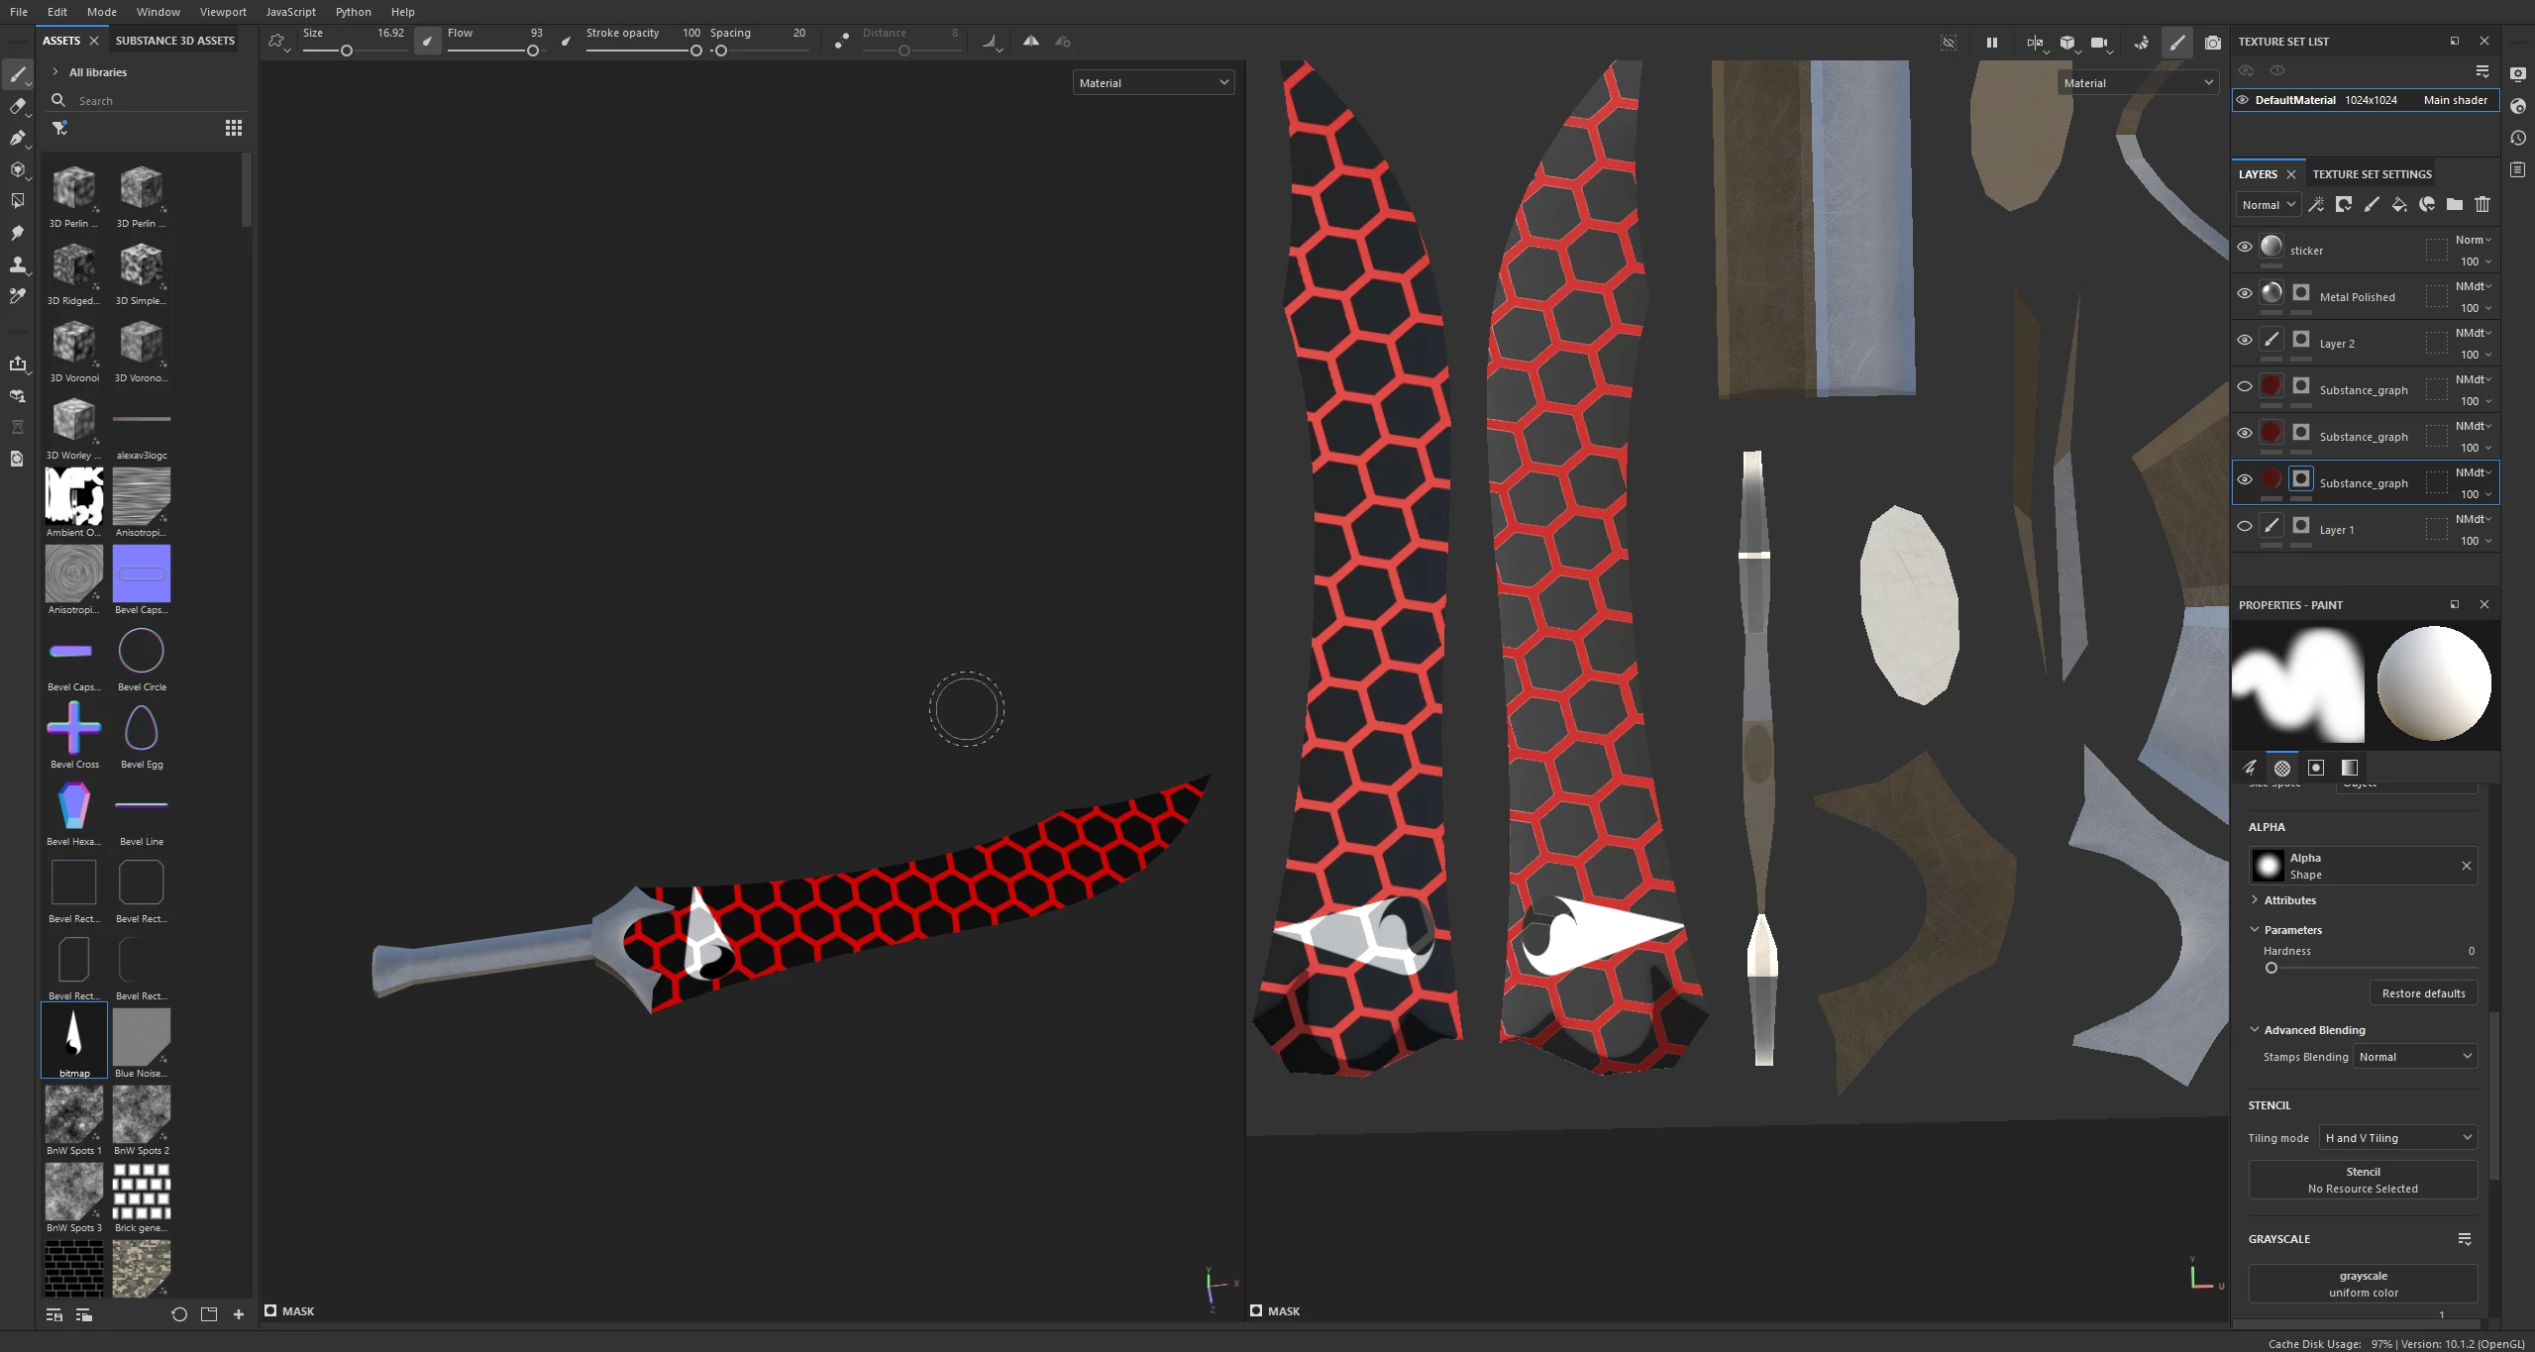Screen dimensions: 2535x1352
Task: Switch to Texture Set Settings tab
Action: tap(2372, 174)
